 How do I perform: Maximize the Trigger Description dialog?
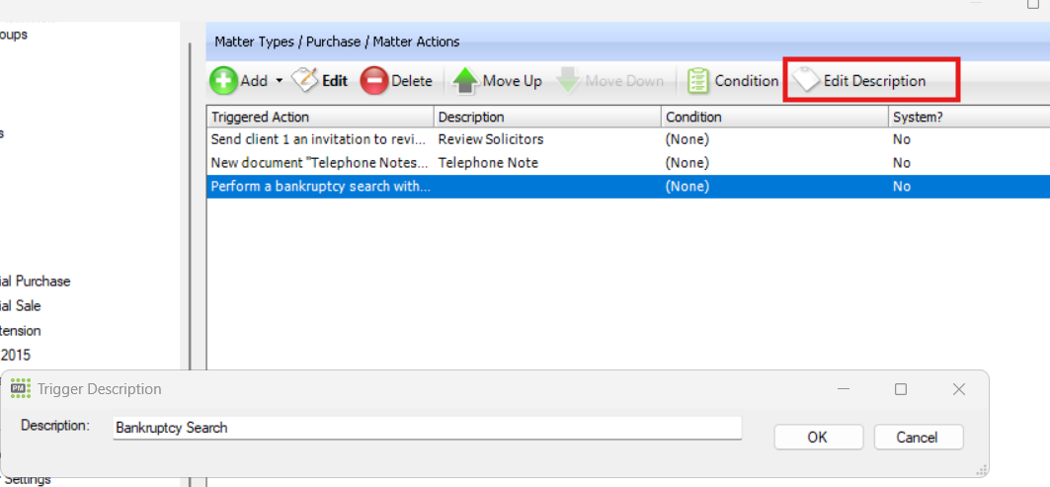[901, 389]
